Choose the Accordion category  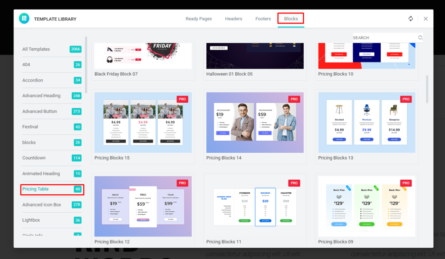point(52,80)
